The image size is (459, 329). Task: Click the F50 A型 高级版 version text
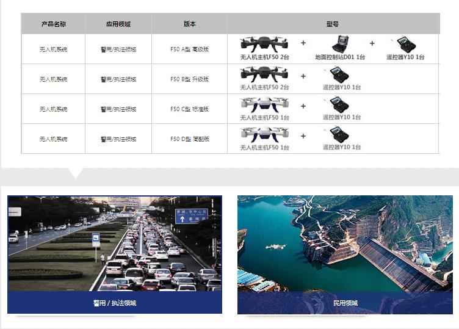click(189, 49)
